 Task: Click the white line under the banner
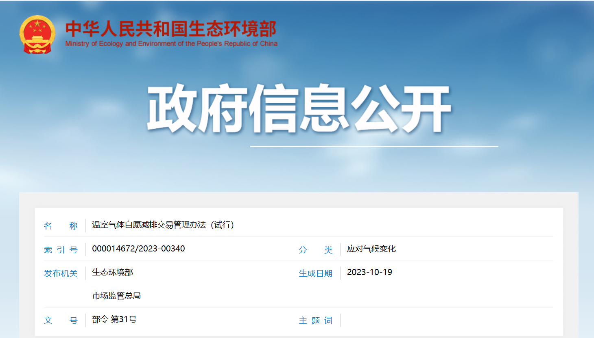[x=374, y=146]
